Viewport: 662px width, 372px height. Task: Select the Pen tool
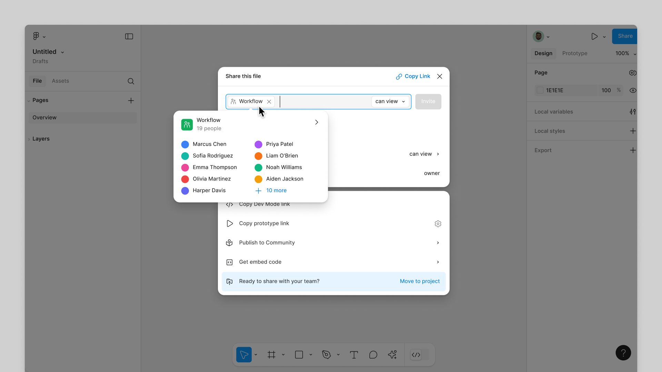(x=326, y=354)
